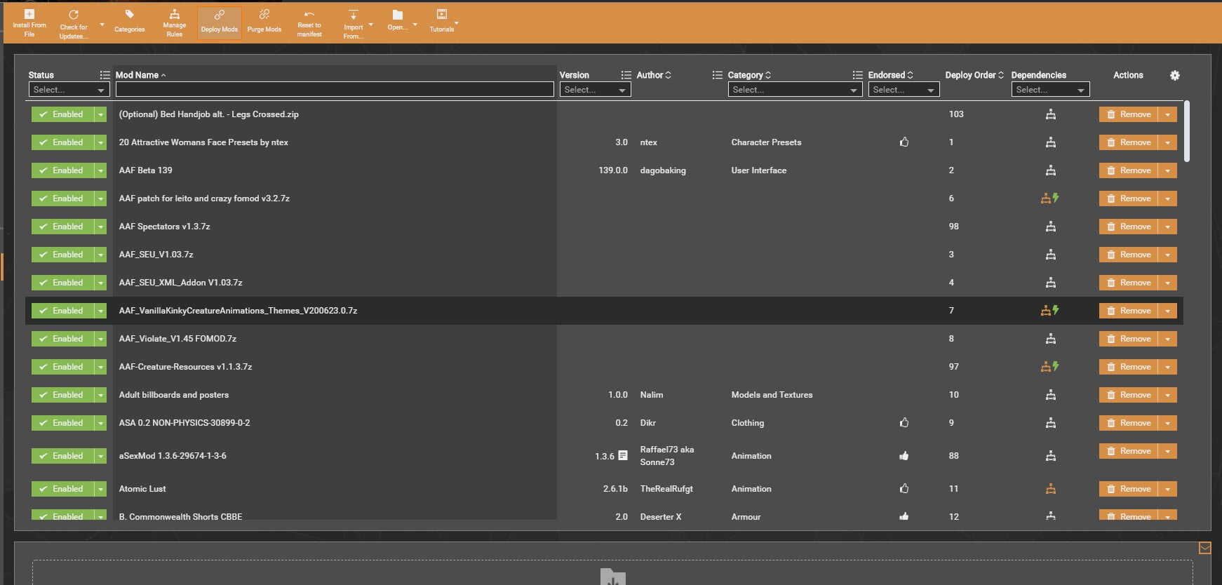This screenshot has width=1222, height=585.
Task: Click author name dagobaking
Action: click(x=663, y=170)
